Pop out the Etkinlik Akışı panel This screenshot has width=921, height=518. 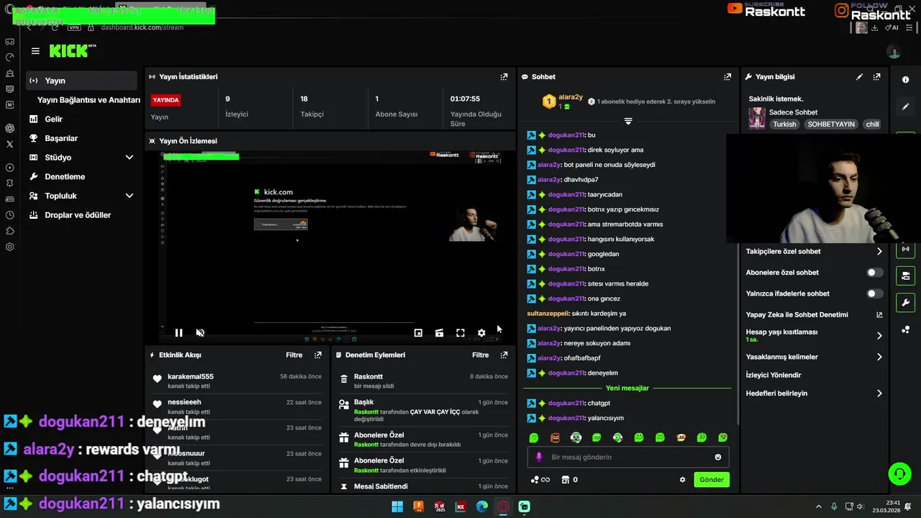coord(317,355)
